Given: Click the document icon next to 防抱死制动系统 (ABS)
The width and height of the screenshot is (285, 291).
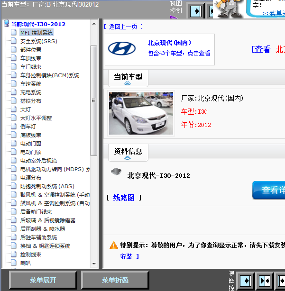Looking at the screenshot, I should tap(14, 186).
